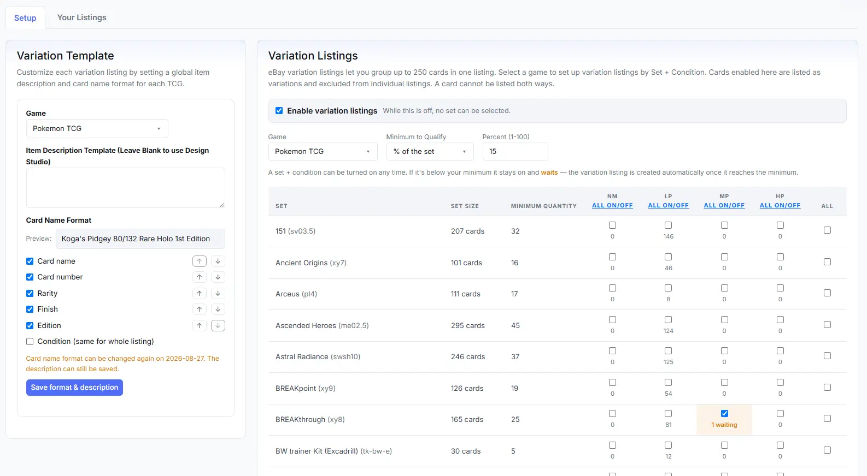Open Game dropdown in Variation Template
Screen dimensions: 867x476
coord(97,129)
